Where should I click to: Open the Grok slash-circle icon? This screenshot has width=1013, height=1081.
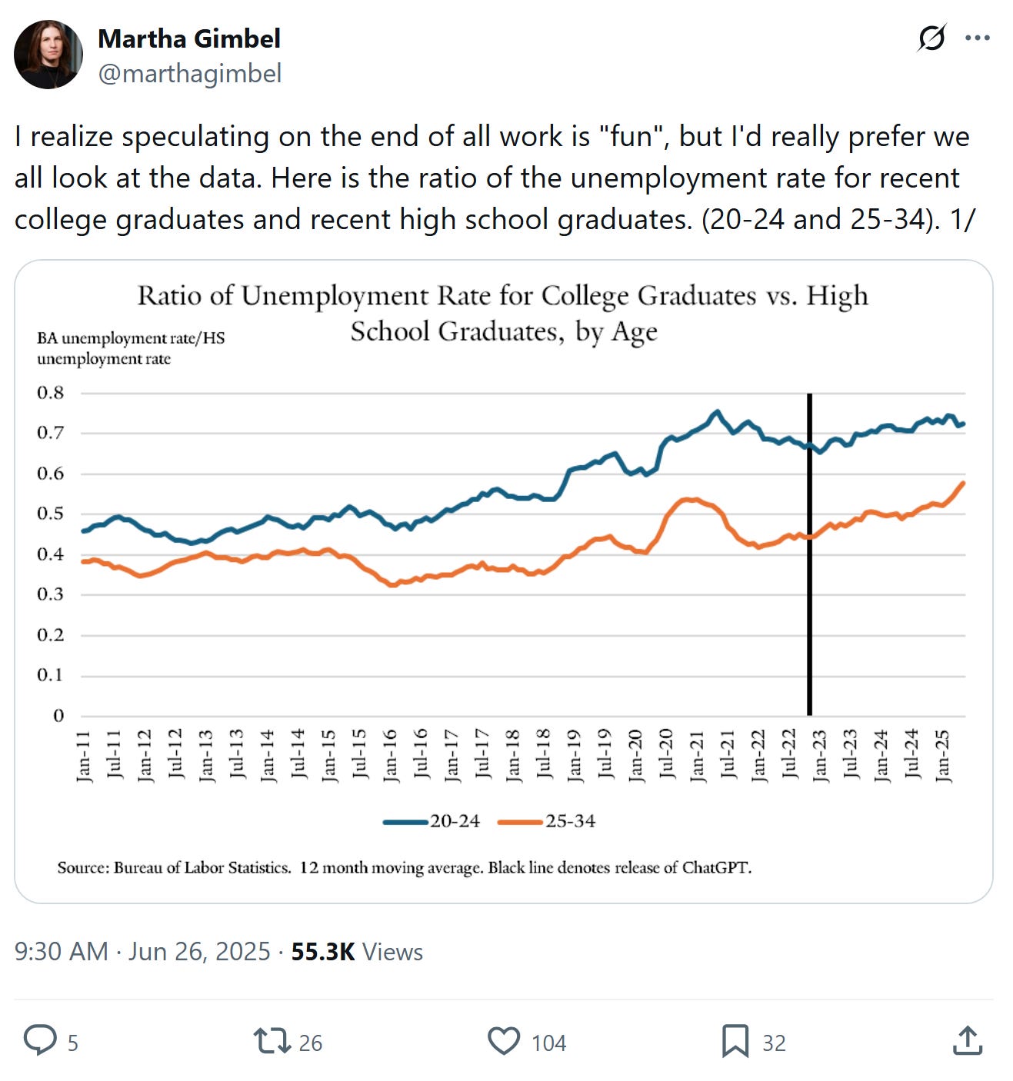click(931, 38)
